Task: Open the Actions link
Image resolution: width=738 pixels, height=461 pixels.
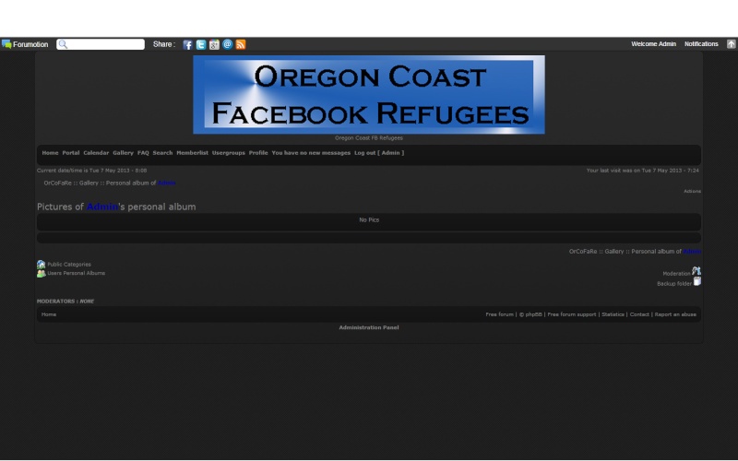Action: tap(692, 191)
